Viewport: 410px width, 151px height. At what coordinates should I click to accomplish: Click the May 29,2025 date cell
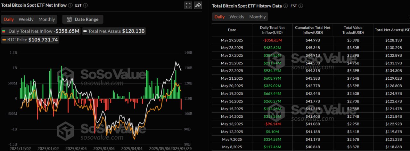232,40
